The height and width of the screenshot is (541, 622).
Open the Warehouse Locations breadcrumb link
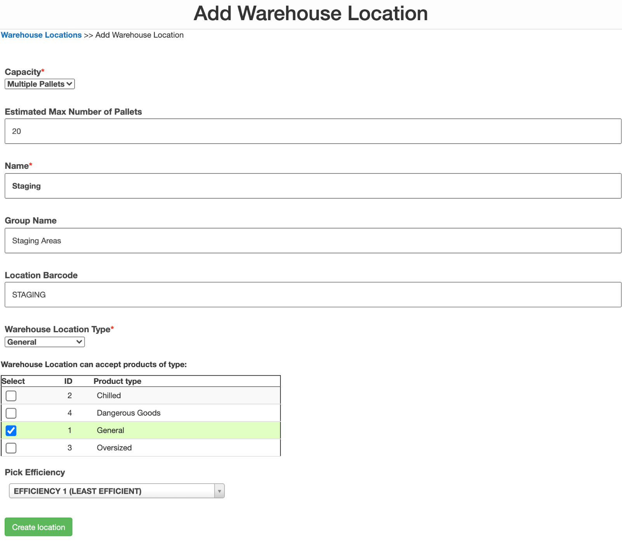click(x=41, y=35)
